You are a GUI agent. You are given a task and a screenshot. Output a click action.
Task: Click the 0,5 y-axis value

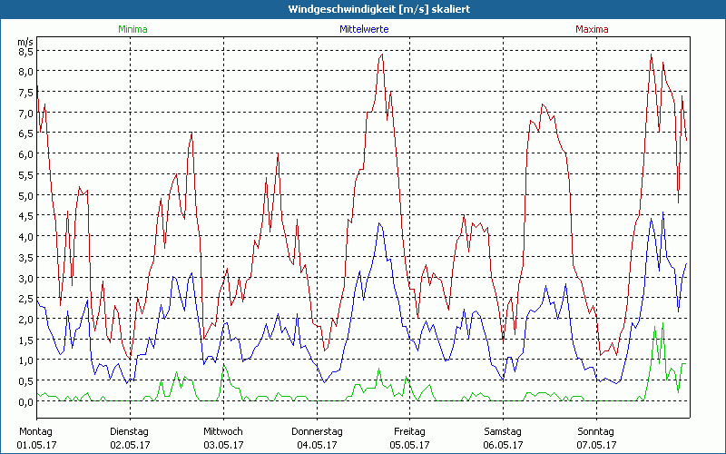pos(25,381)
